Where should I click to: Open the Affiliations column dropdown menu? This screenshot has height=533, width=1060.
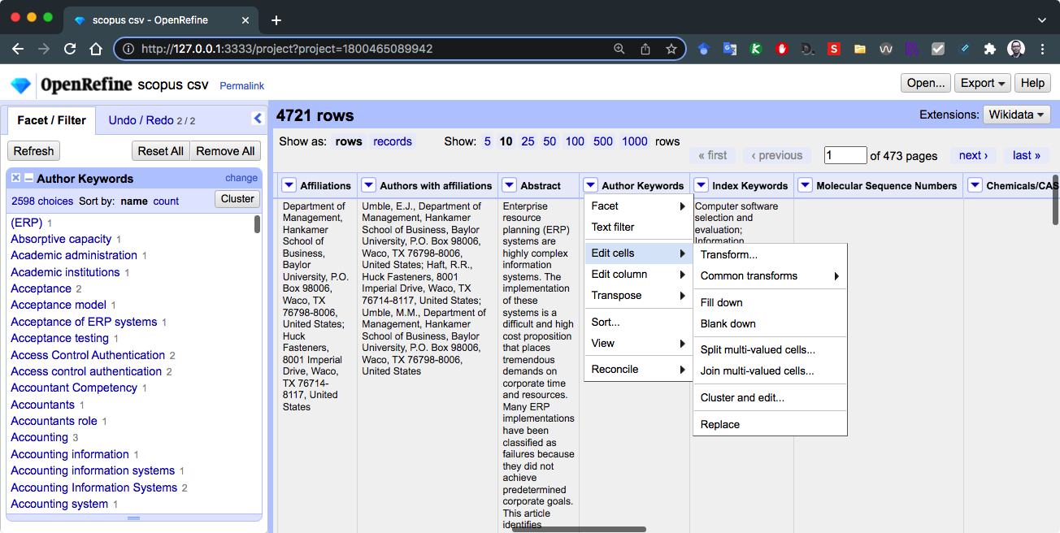click(x=289, y=185)
